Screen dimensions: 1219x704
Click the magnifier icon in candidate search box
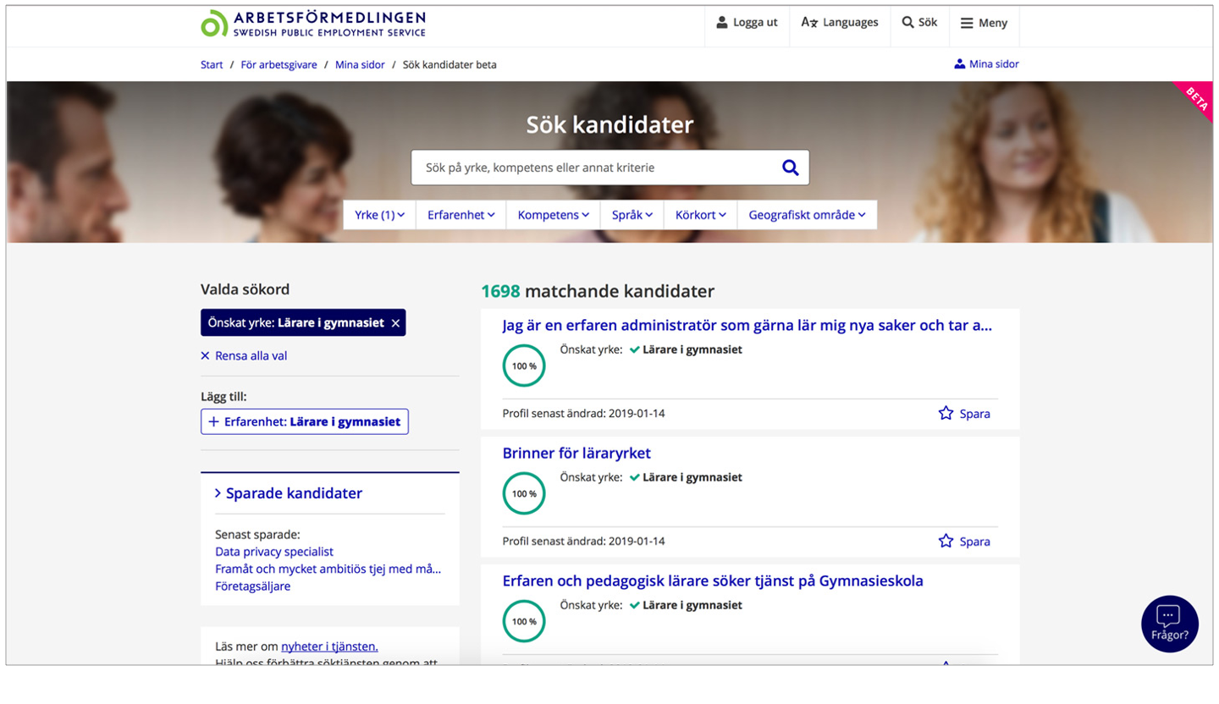point(791,168)
